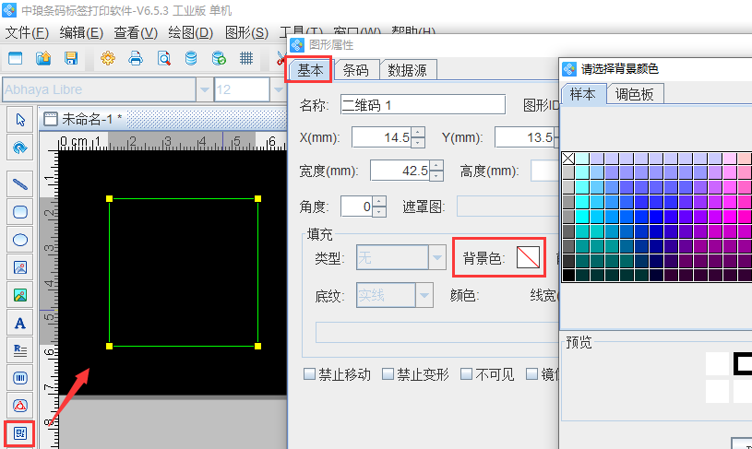
Task: Enable the 禁止移动 checkbox
Action: pyautogui.click(x=311, y=374)
